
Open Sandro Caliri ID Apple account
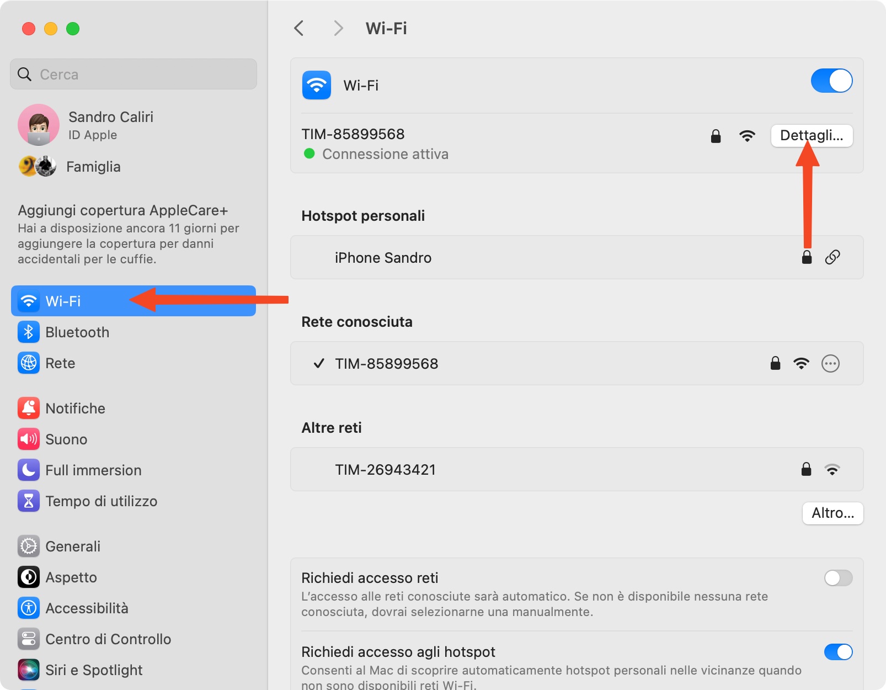coord(110,125)
